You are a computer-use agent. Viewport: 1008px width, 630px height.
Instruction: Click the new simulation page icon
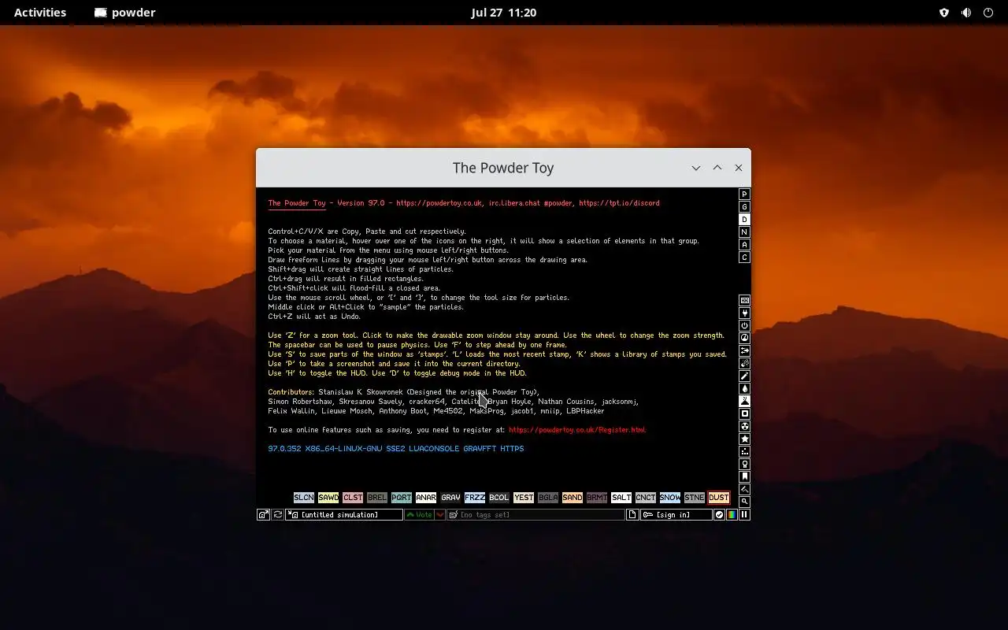pyautogui.click(x=632, y=514)
